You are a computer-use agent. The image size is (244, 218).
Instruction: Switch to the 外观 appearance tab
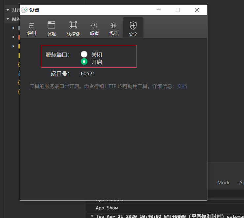pyautogui.click(x=51, y=29)
